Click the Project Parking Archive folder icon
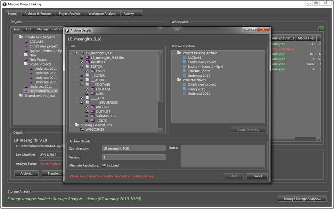The image size is (334, 209). coord(179,53)
